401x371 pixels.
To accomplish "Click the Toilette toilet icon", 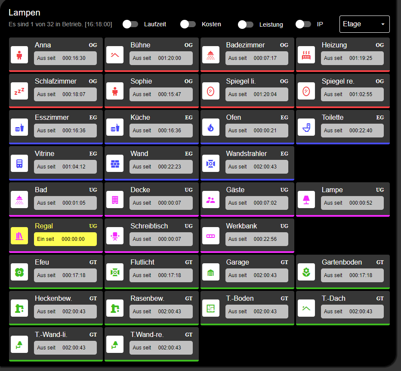I will (x=306, y=127).
